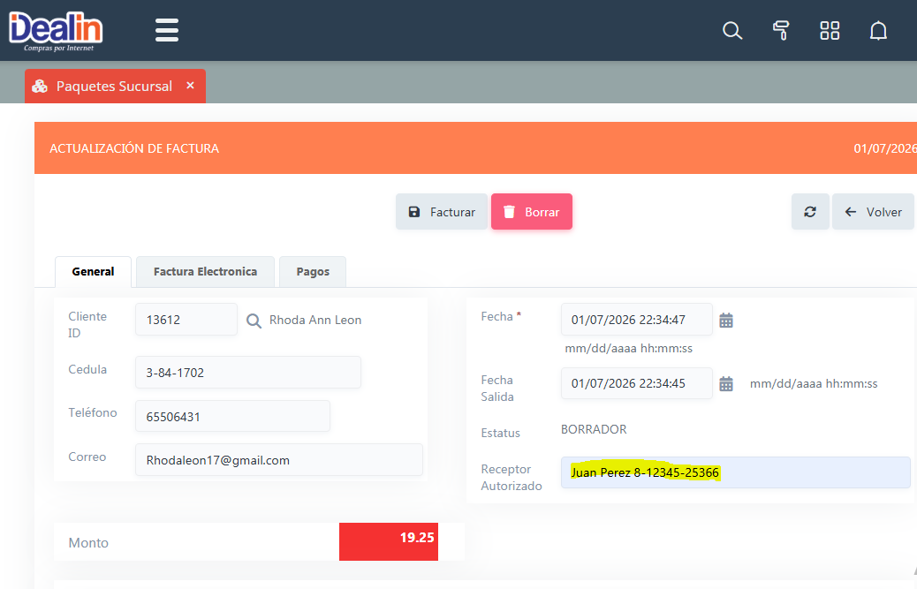Image resolution: width=917 pixels, height=589 pixels.
Task: Open the Pagos tab
Action: pos(313,271)
